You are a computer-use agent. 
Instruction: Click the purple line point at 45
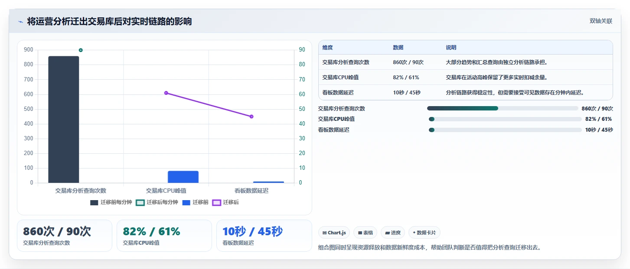tap(251, 117)
